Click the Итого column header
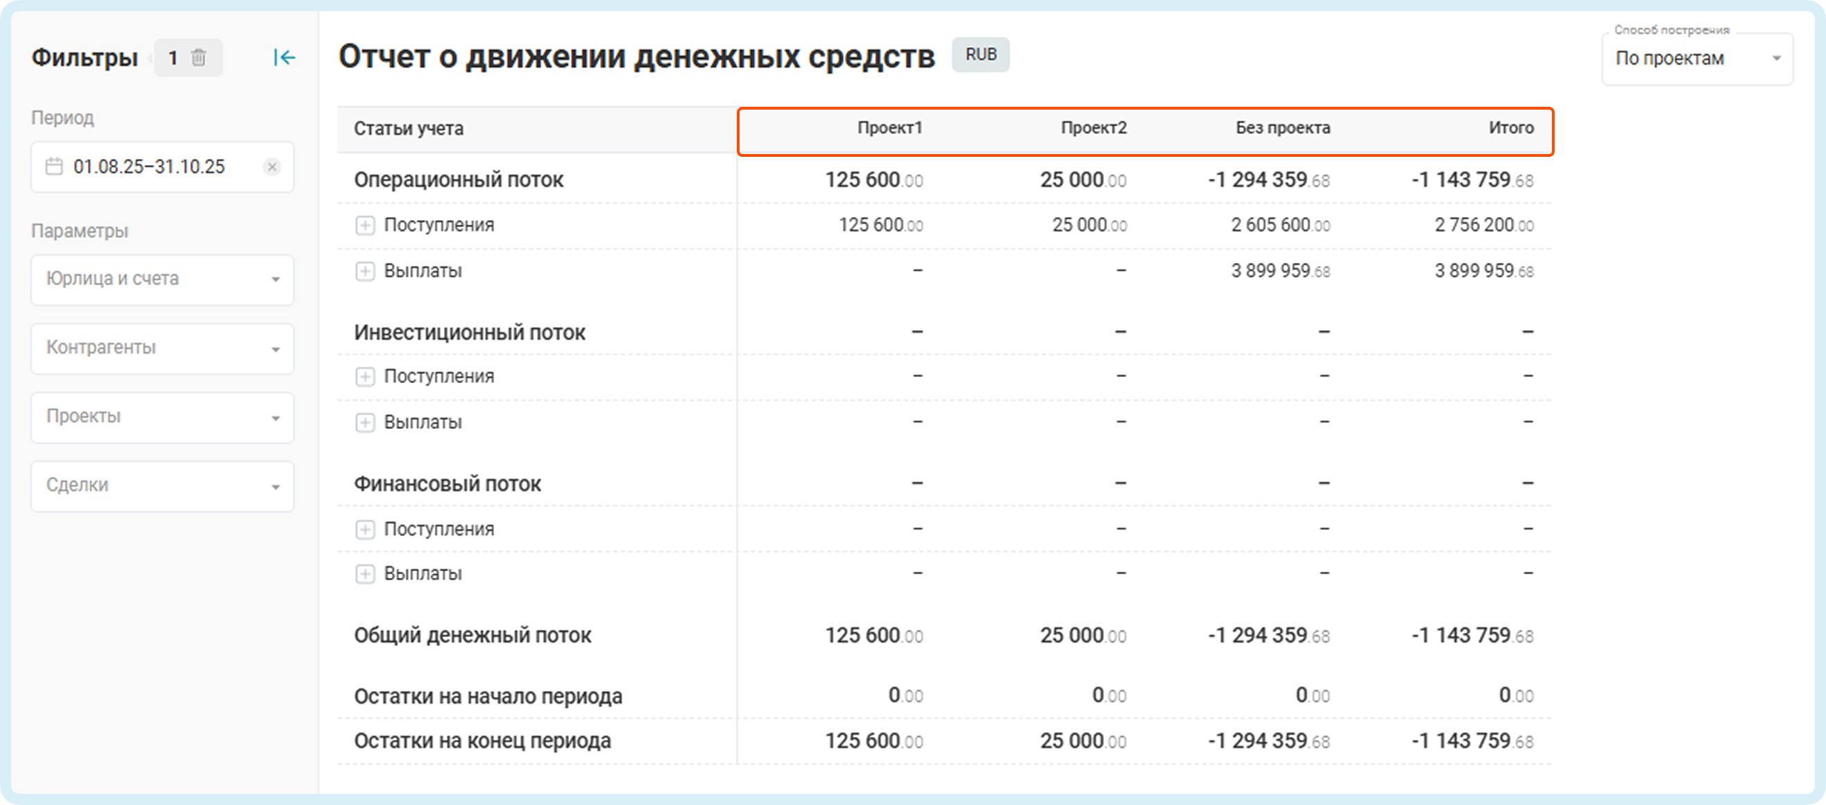1826x805 pixels. click(1510, 128)
